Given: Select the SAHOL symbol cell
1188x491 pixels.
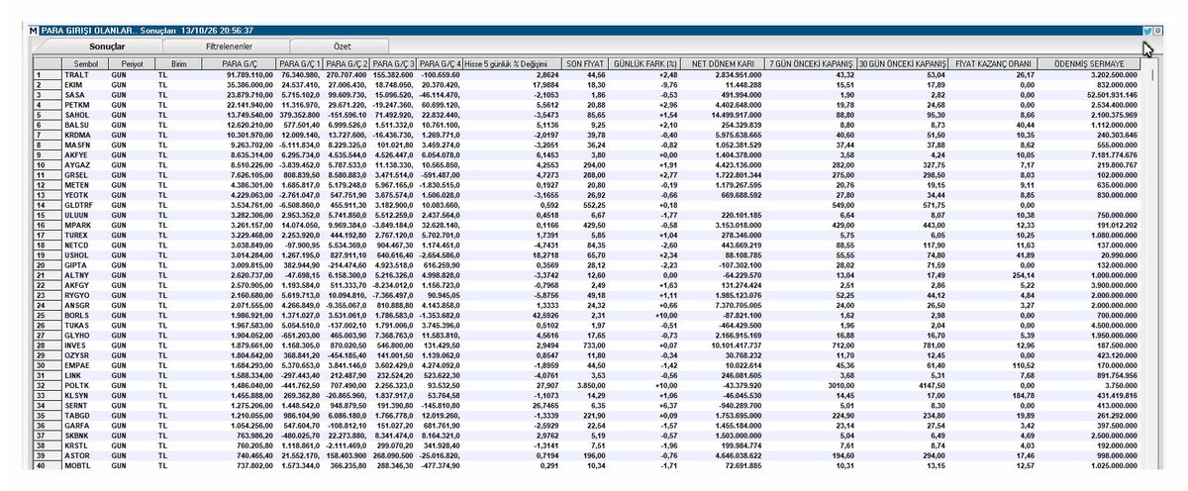Looking at the screenshot, I should click(85, 115).
